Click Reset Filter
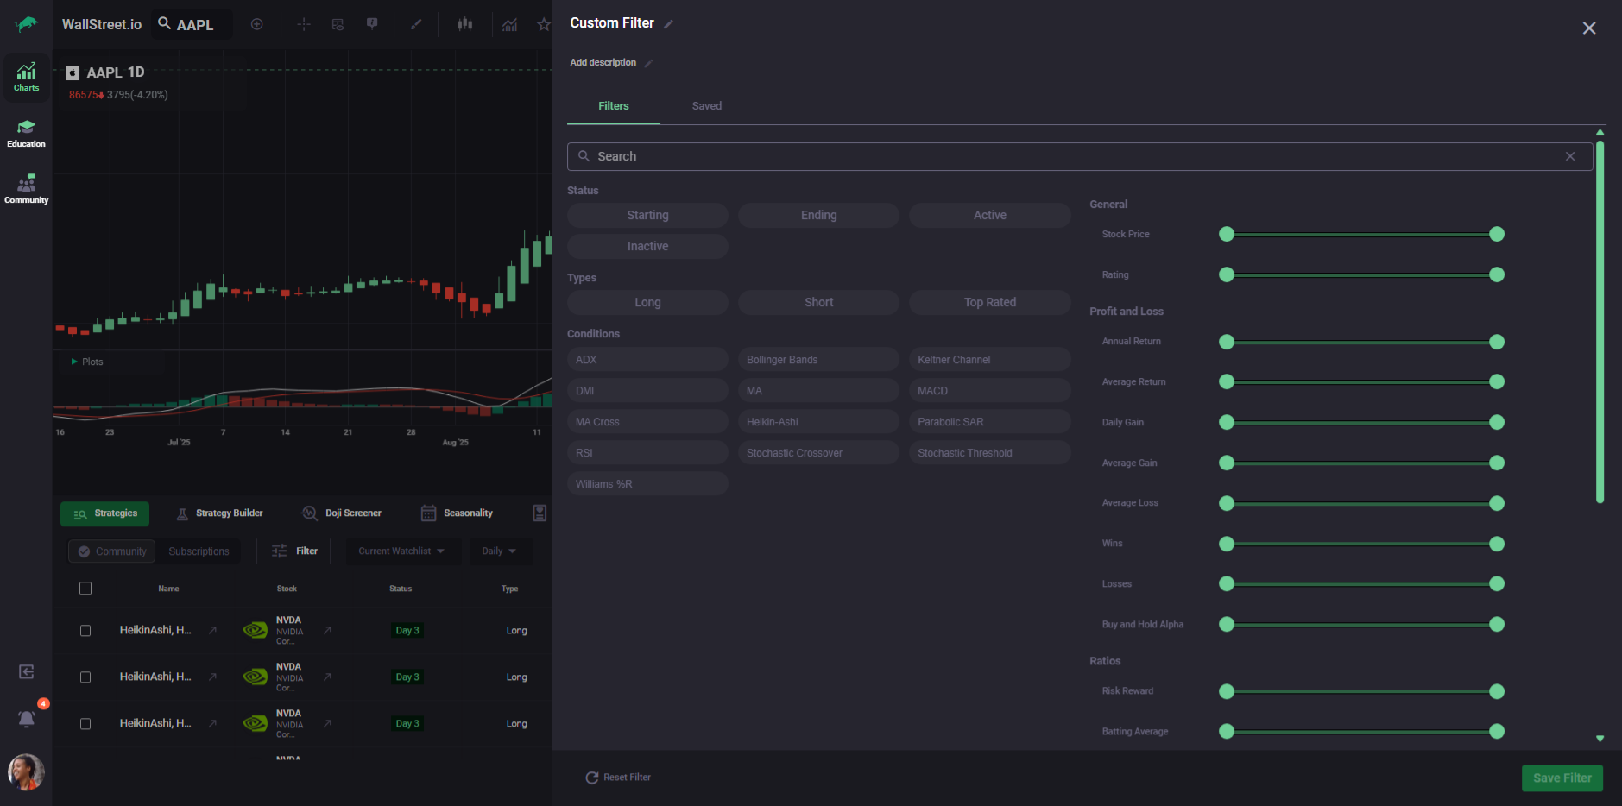 pyautogui.click(x=618, y=778)
